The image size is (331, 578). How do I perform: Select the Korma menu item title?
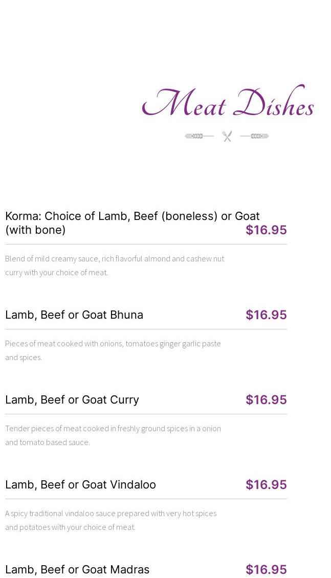pyautogui.click(x=132, y=223)
